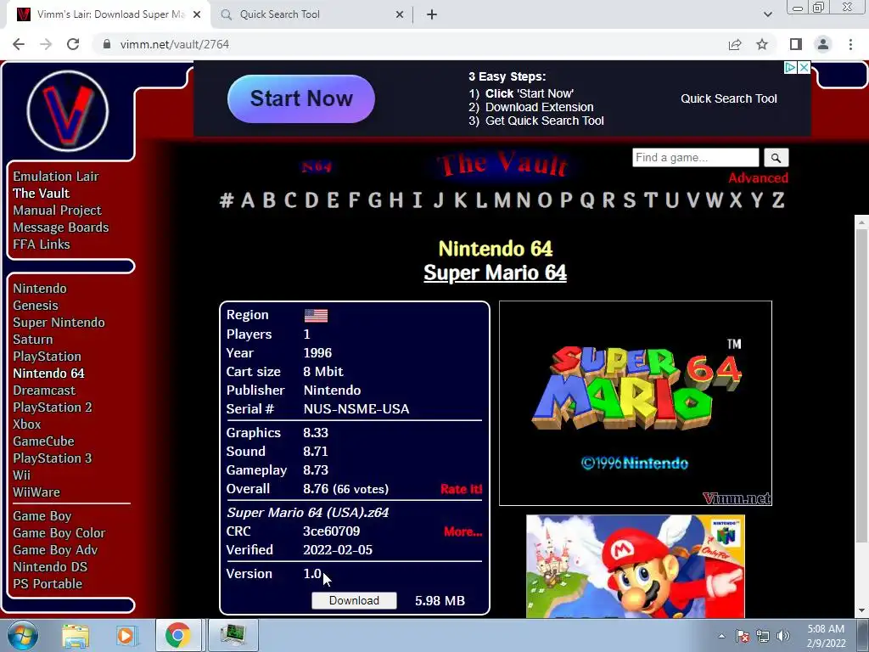Click the magnifier search button
Viewport: 869px width, 652px height.
coord(776,158)
